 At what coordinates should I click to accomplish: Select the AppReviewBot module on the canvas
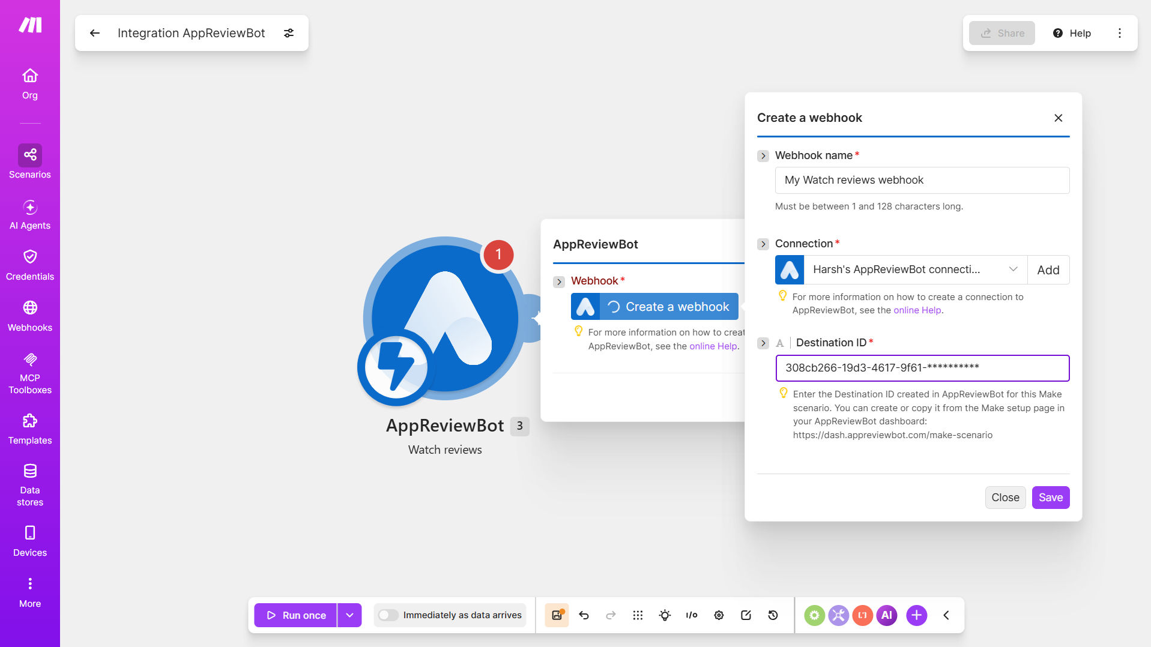point(445,318)
